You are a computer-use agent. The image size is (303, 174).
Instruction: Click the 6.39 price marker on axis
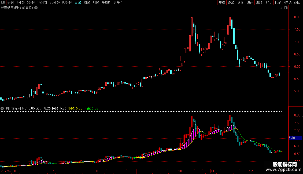click(295, 138)
